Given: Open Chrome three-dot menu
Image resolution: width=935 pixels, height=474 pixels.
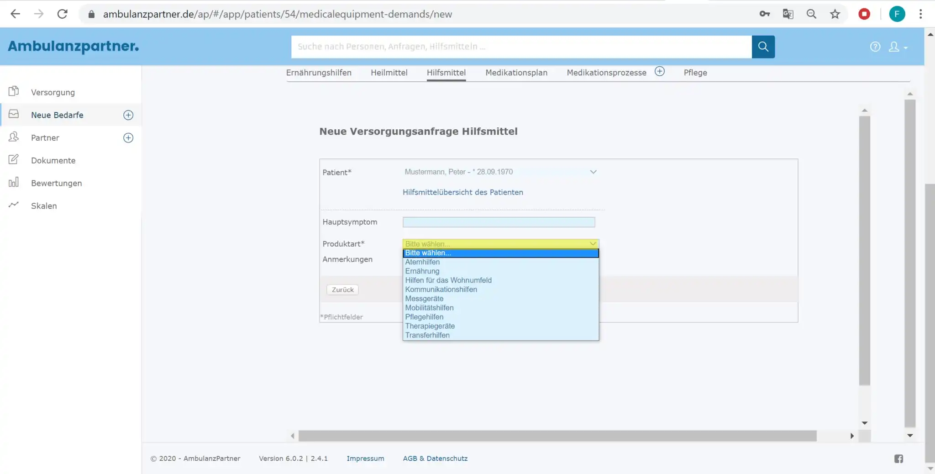Looking at the screenshot, I should (x=920, y=14).
